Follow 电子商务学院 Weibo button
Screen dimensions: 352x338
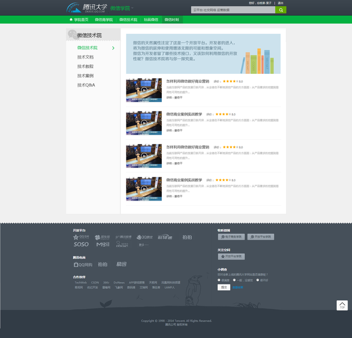pyautogui.click(x=231, y=237)
